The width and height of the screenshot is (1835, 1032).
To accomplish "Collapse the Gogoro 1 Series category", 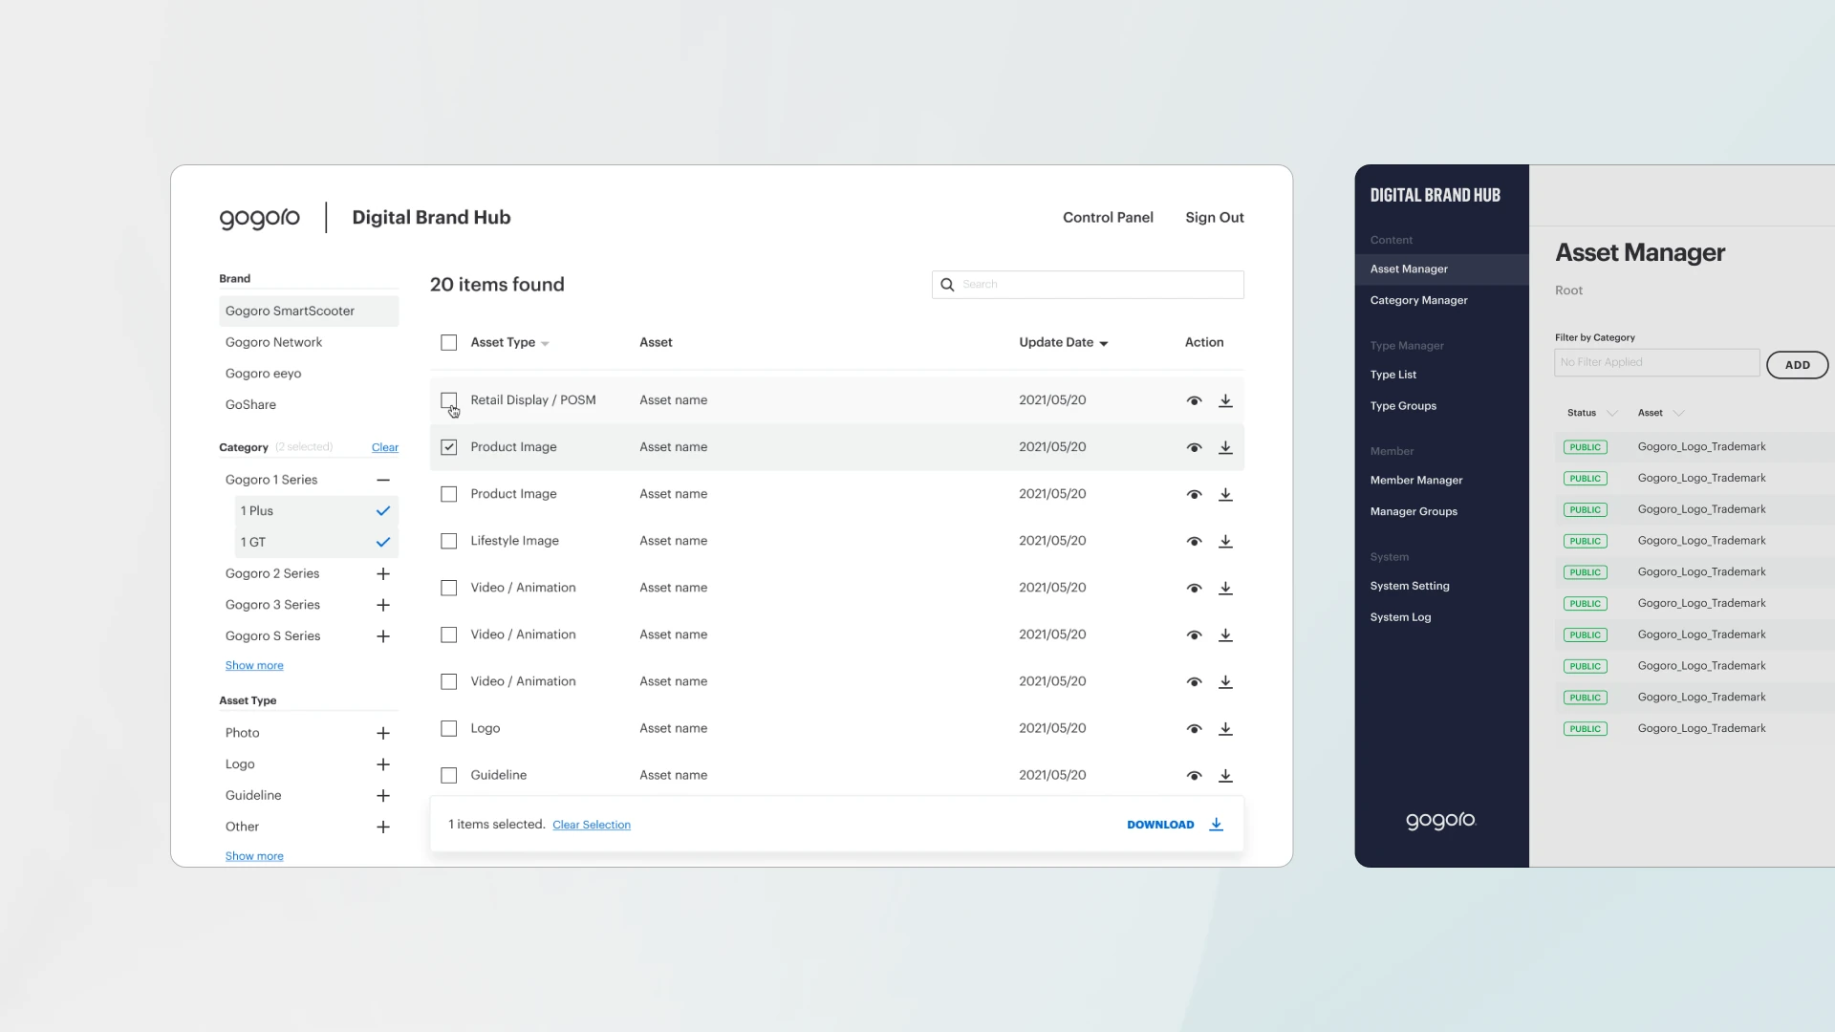I will 383,480.
